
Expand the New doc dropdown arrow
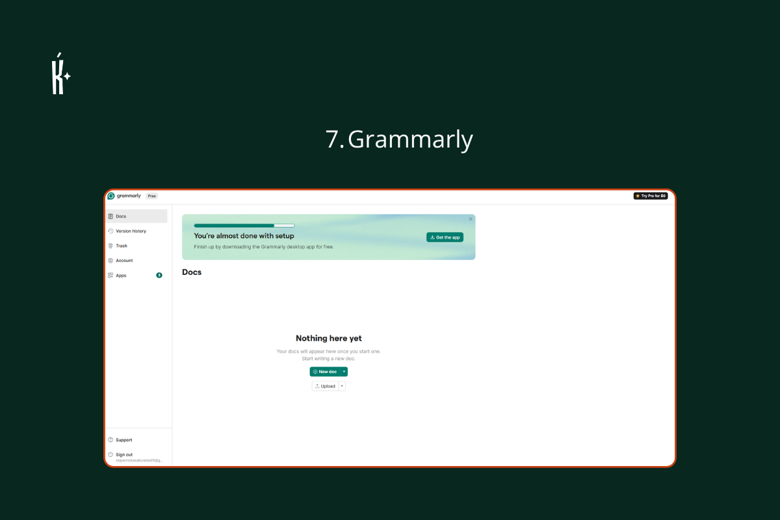pyautogui.click(x=344, y=372)
